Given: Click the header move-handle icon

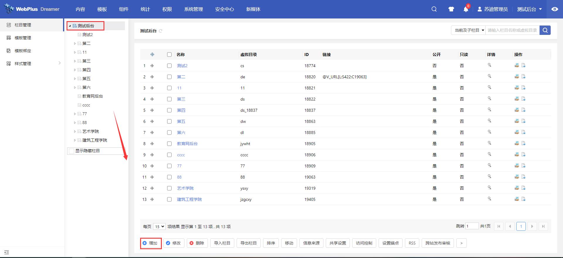Looking at the screenshot, I should click(152, 55).
